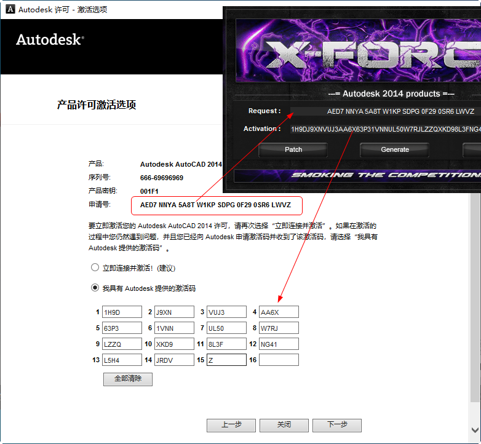This screenshot has height=444, width=481.
Task: Click activation code field 8 containing W7RJ
Action: click(279, 328)
